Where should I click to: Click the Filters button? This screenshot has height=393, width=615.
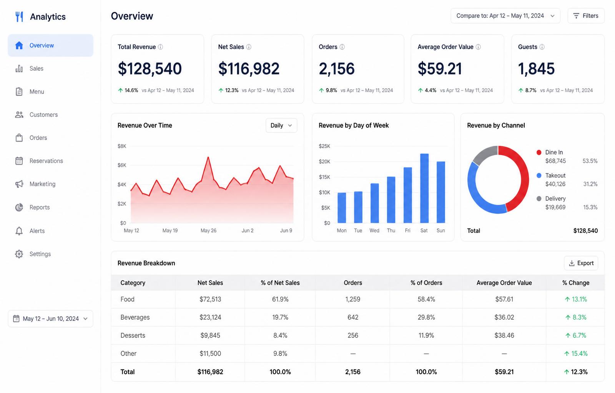pos(586,16)
